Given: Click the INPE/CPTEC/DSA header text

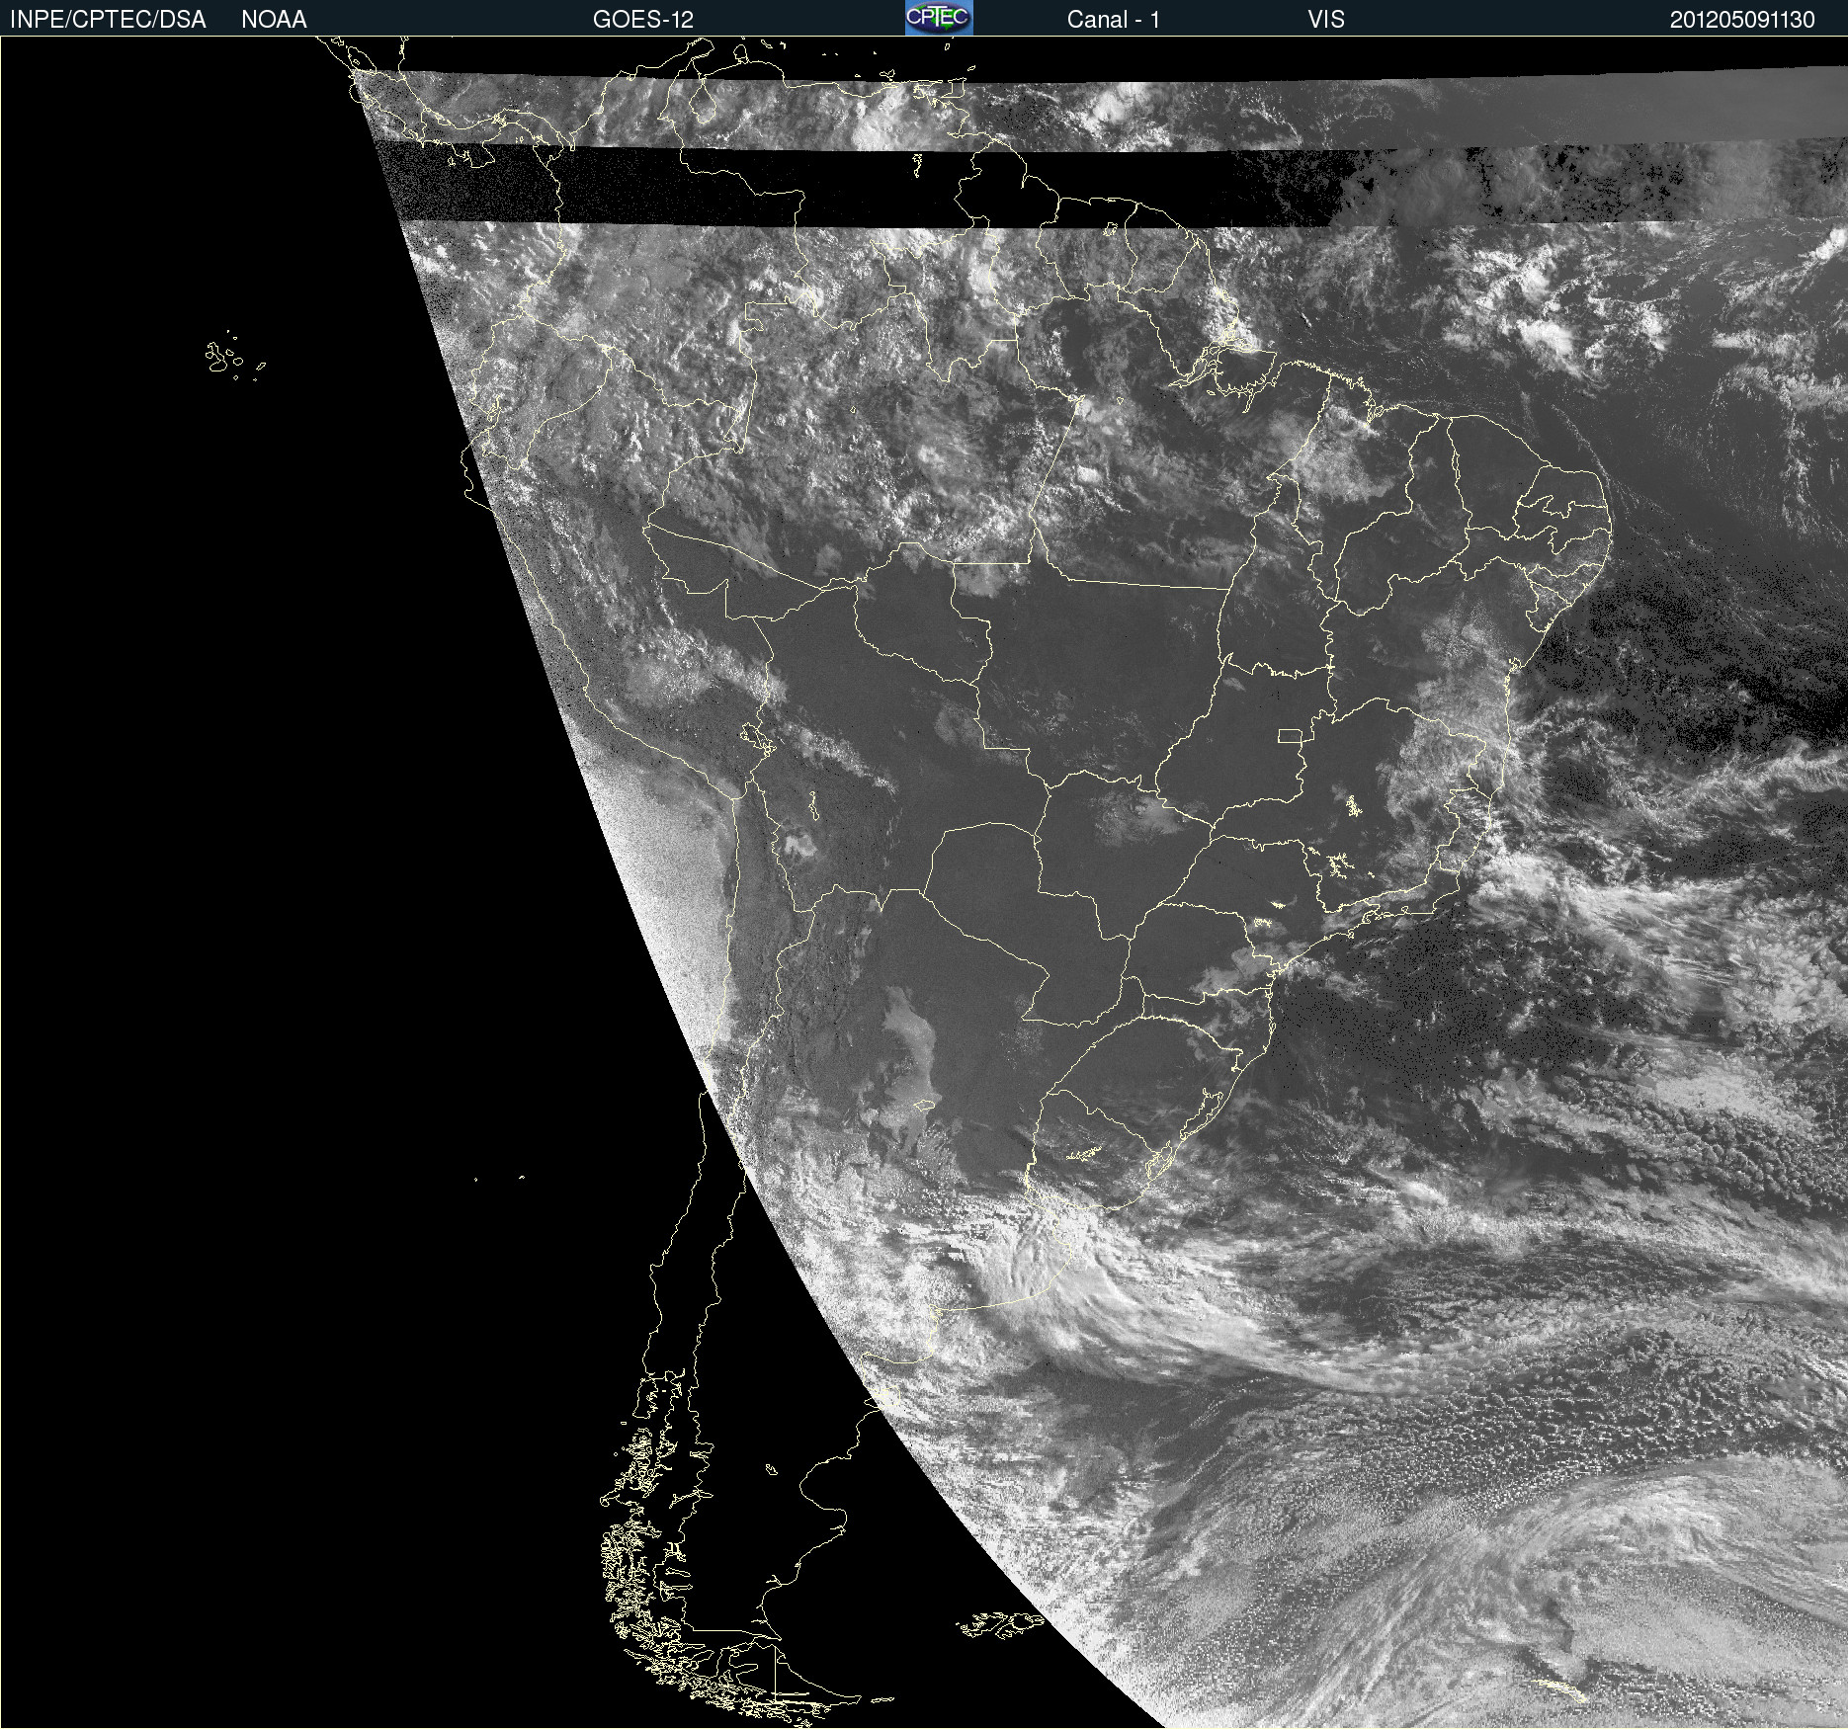Looking at the screenshot, I should point(108,20).
